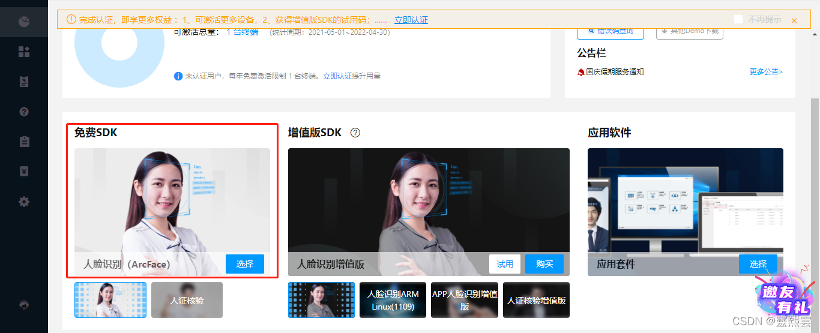Open the customer service headset icon
The height and width of the screenshot is (333, 820).
tap(24, 305)
